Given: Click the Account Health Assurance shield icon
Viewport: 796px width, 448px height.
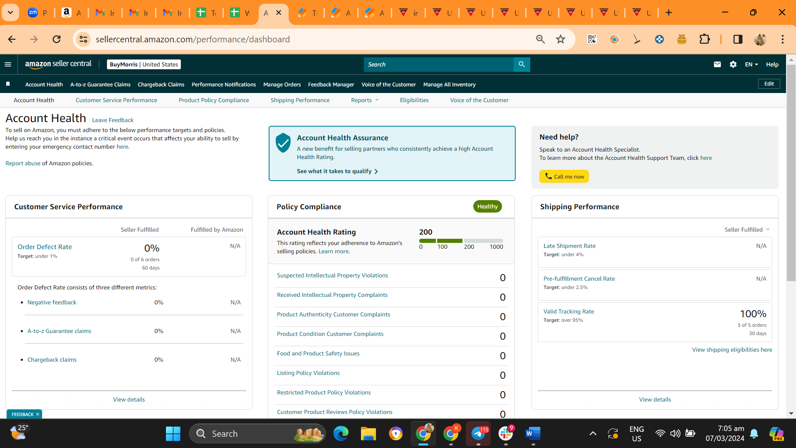Looking at the screenshot, I should pyautogui.click(x=283, y=143).
